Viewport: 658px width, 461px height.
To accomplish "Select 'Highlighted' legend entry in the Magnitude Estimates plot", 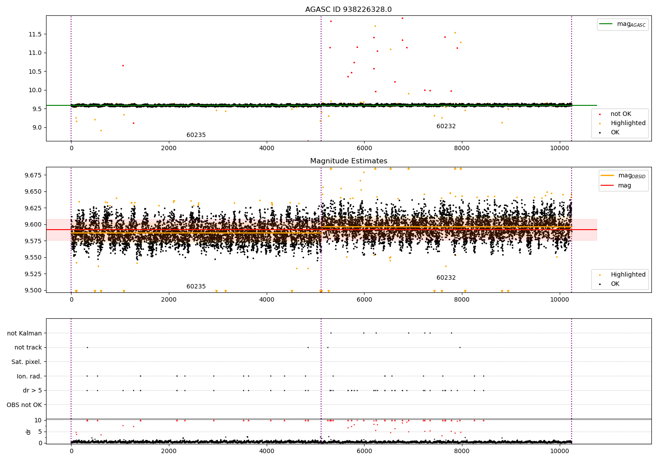I will 628,275.
